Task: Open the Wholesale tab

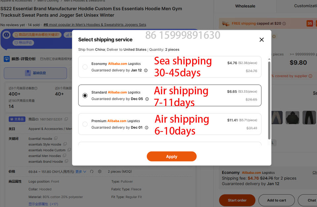Action: [245, 6]
